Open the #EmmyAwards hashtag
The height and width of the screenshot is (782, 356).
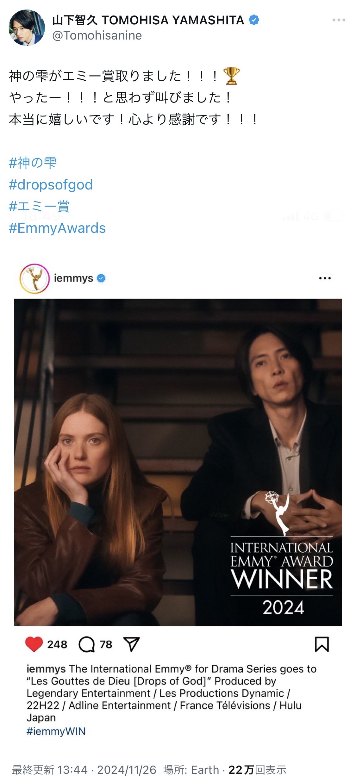[57, 228]
